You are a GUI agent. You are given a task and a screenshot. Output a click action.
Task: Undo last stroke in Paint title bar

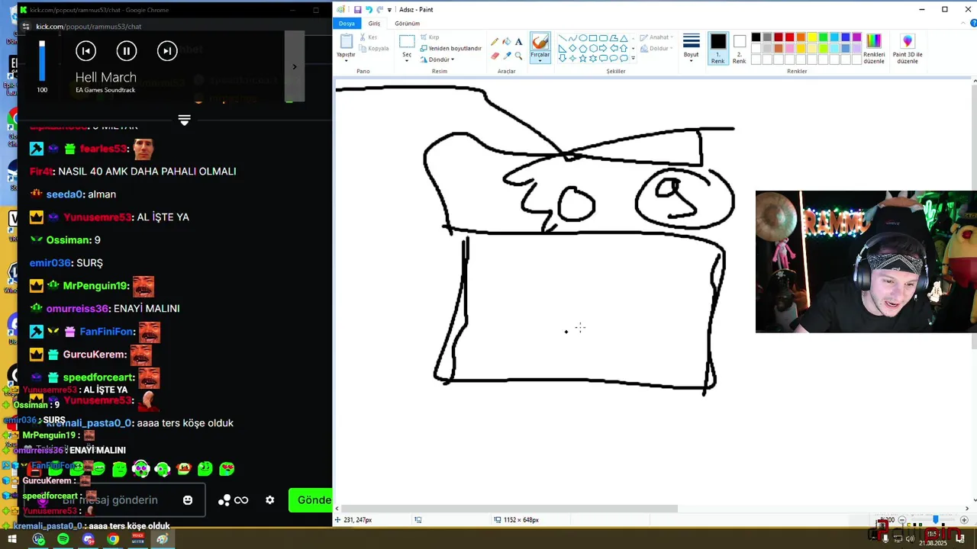pyautogui.click(x=369, y=10)
